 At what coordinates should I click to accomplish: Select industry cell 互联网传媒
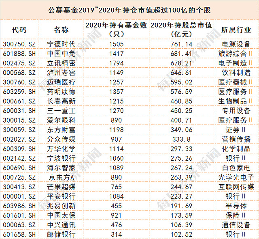click(x=236, y=187)
